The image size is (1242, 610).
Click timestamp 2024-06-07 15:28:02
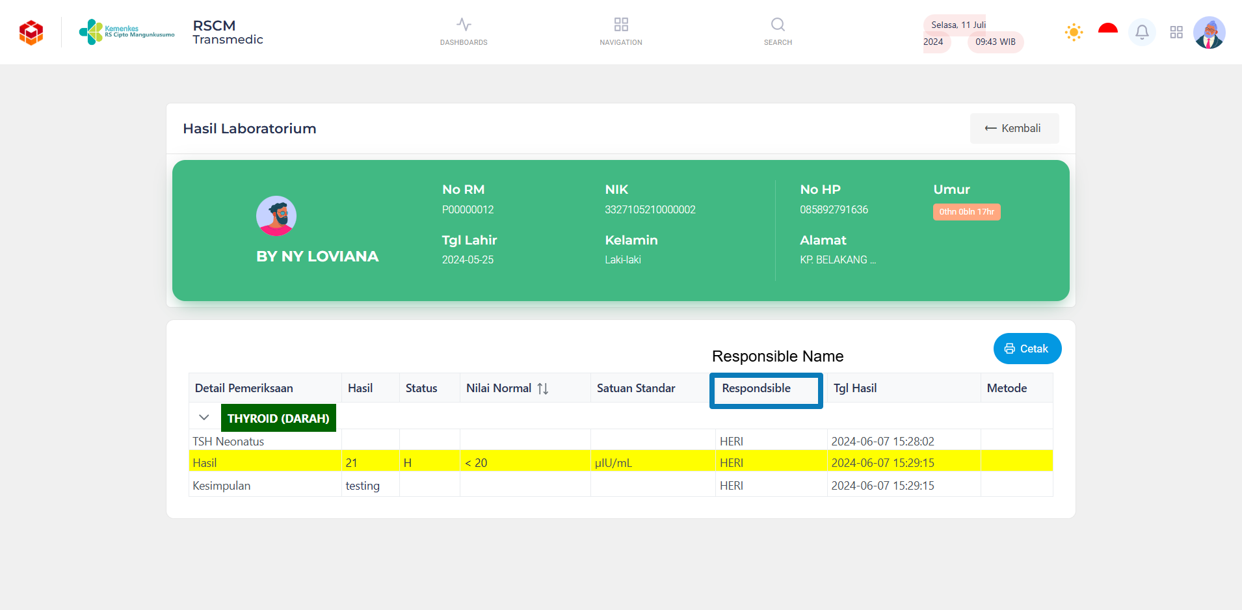[883, 442]
